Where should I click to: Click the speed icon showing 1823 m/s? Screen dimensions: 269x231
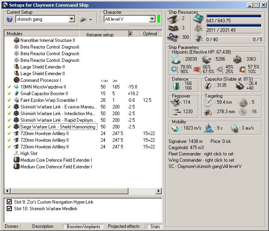[x=175, y=128]
